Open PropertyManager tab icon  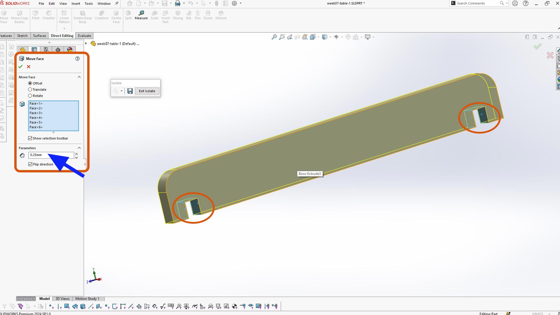[34, 50]
